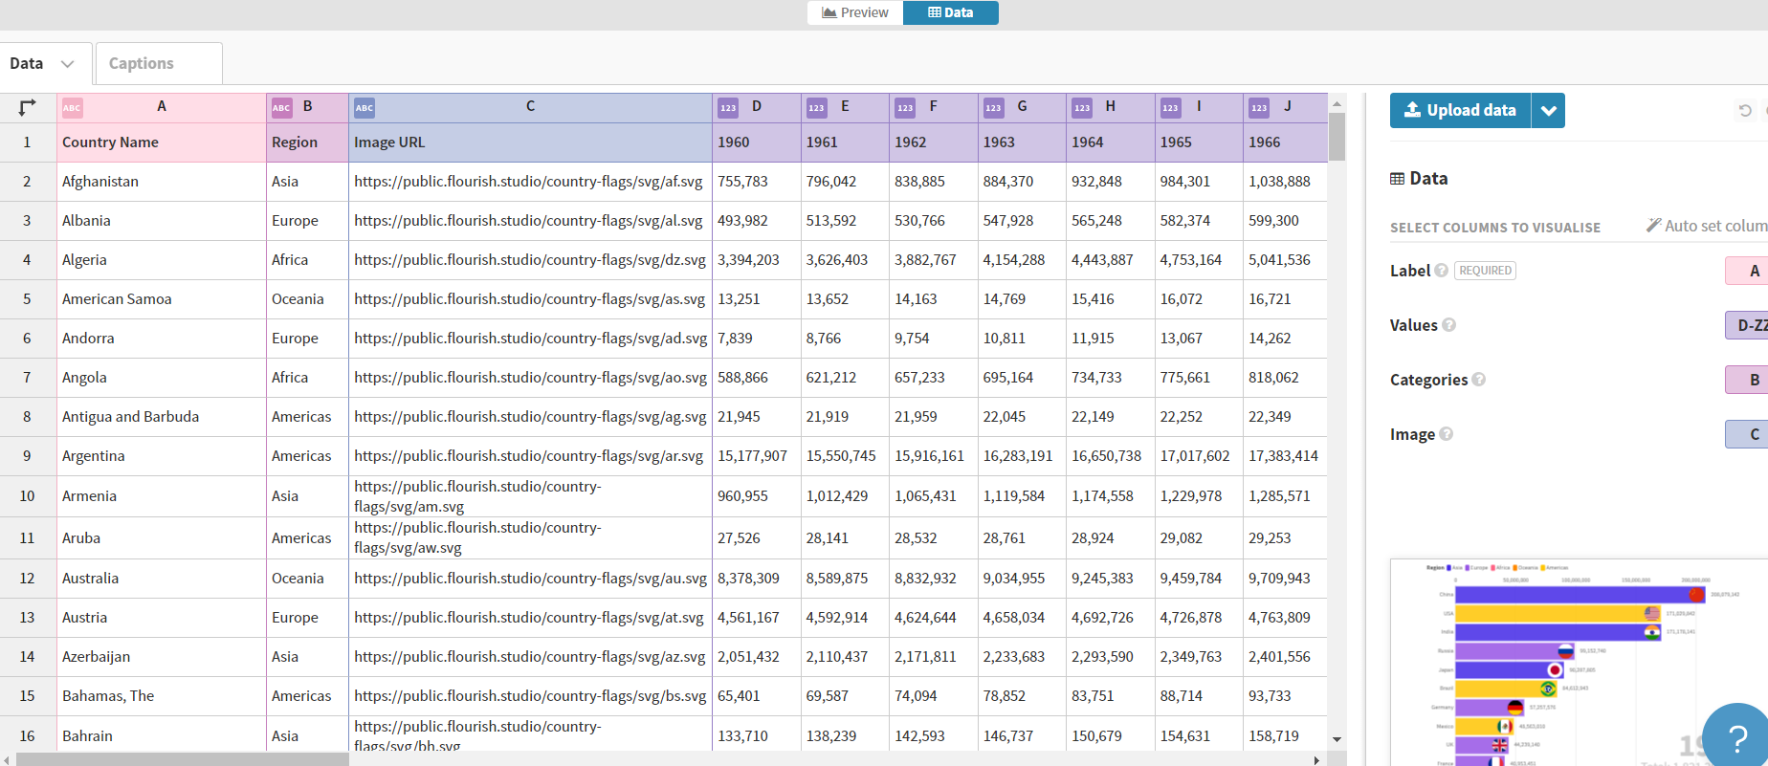Viewport: 1768px width, 766px height.
Task: Select row 2 header
Action: point(27,182)
